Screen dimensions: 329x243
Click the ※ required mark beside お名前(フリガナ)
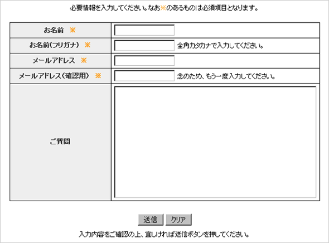[88, 45]
